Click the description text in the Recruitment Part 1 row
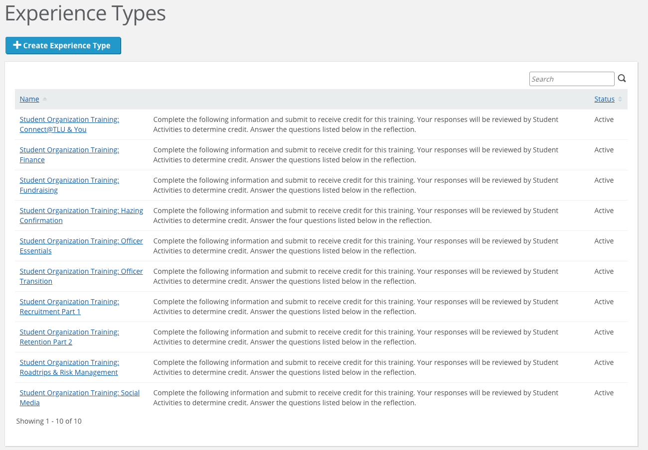 (356, 307)
